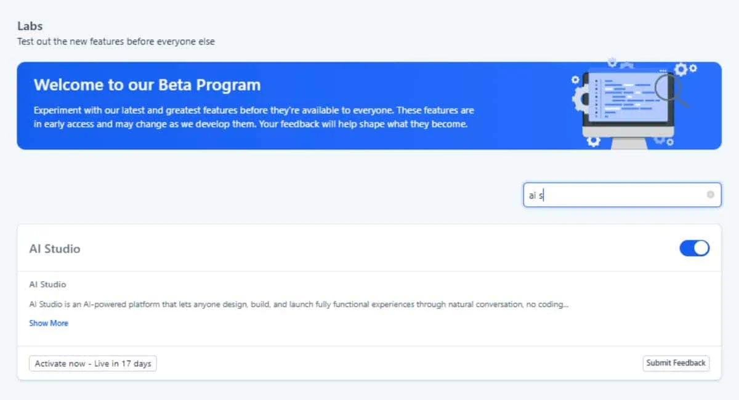Click the AI Studio description paragraph

299,305
